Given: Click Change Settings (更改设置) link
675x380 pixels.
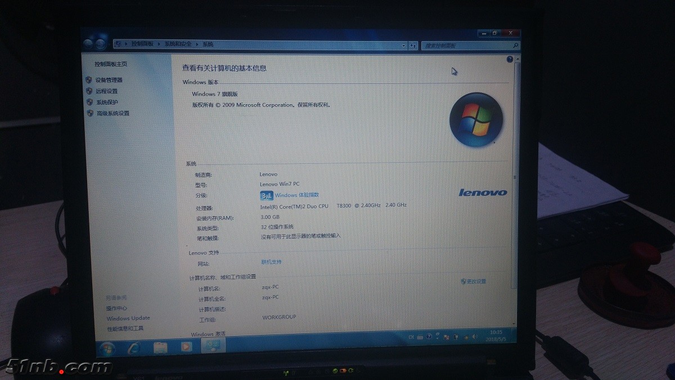Looking at the screenshot, I should click(x=476, y=281).
